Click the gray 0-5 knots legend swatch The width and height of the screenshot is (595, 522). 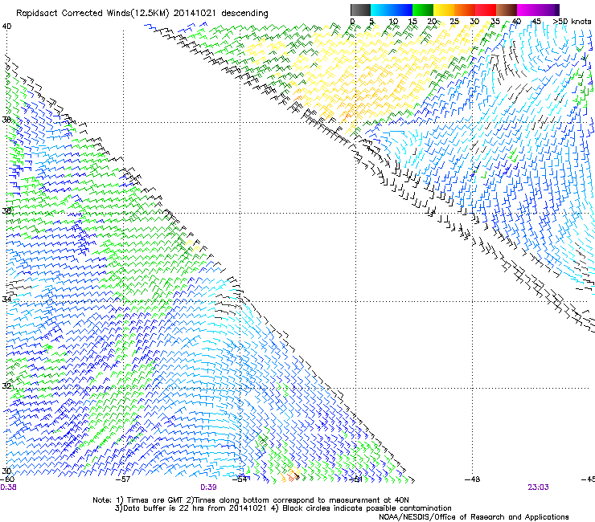pyautogui.click(x=360, y=10)
